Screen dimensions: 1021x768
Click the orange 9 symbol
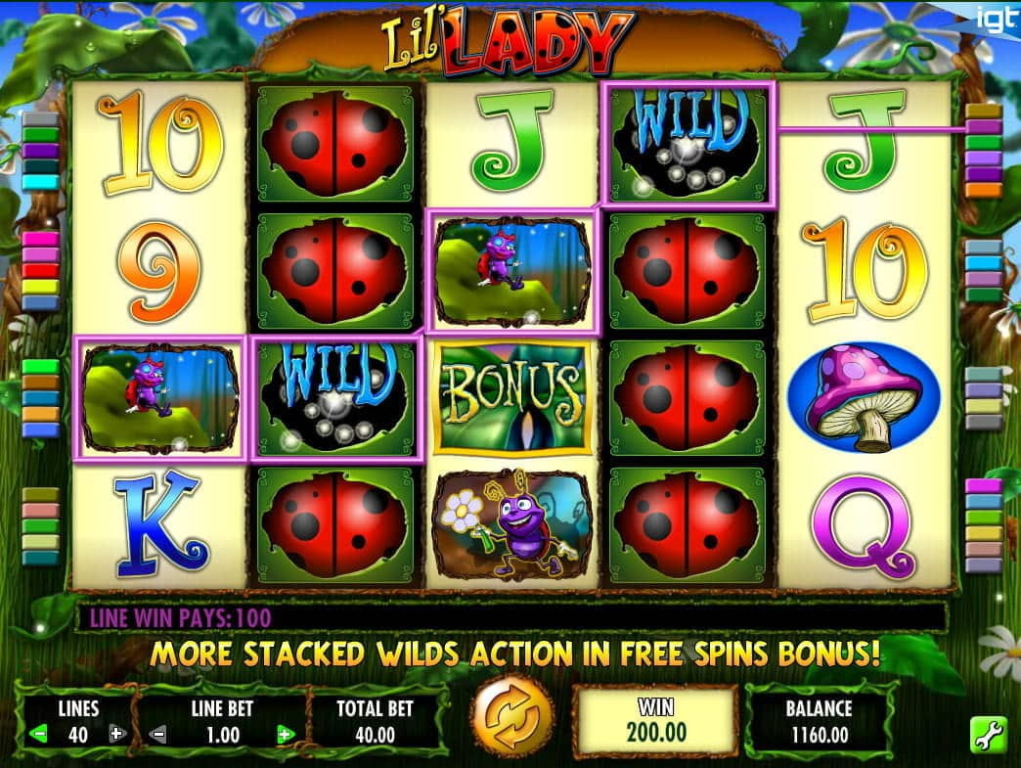click(159, 271)
